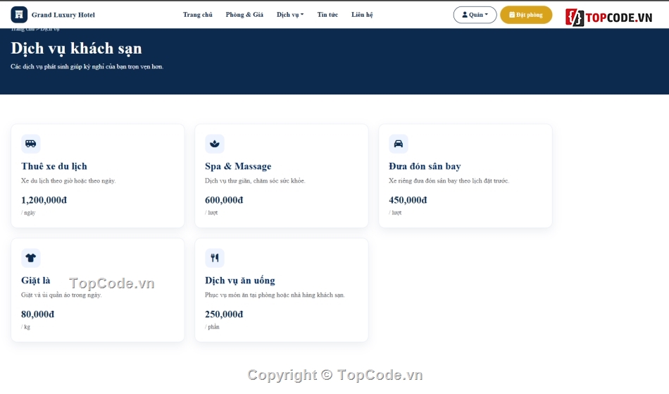
Task: Click the '/ ngày' unit label
Action: [29, 213]
